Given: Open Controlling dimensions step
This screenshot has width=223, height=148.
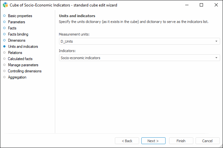Looking at the screenshot, I should (25, 71).
